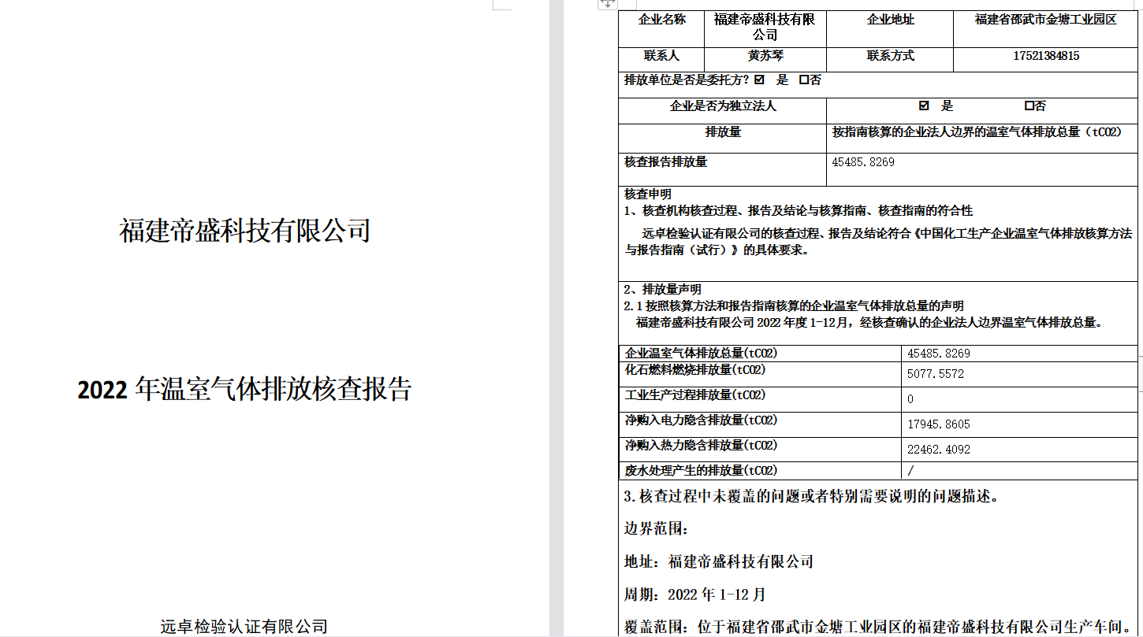Toggle checked 是 box in 独立法人 row
The height and width of the screenshot is (637, 1143).
click(924, 106)
